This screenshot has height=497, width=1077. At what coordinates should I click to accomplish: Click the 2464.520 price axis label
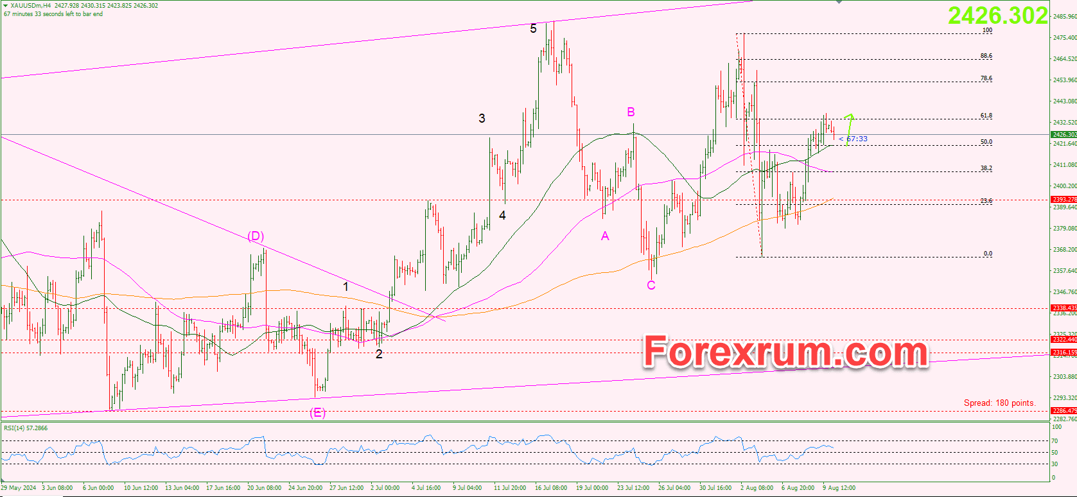pyautogui.click(x=1065, y=59)
